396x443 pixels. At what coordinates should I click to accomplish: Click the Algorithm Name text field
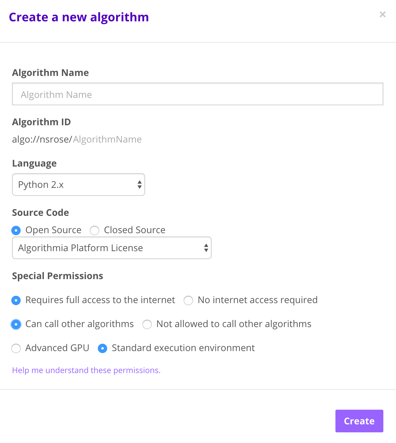(x=197, y=94)
